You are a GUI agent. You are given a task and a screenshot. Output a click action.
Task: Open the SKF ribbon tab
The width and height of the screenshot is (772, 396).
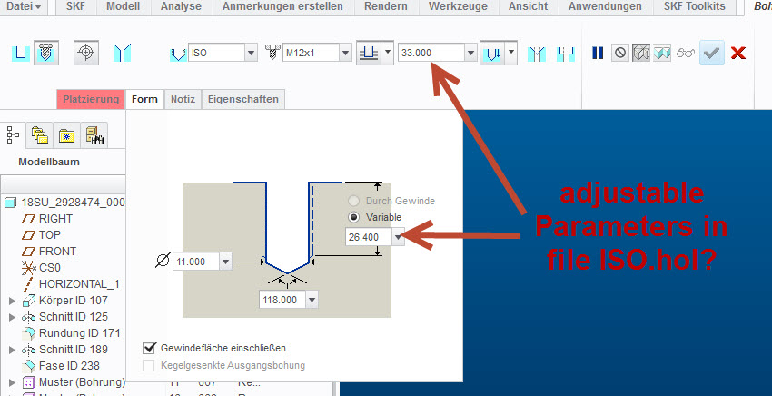click(75, 6)
